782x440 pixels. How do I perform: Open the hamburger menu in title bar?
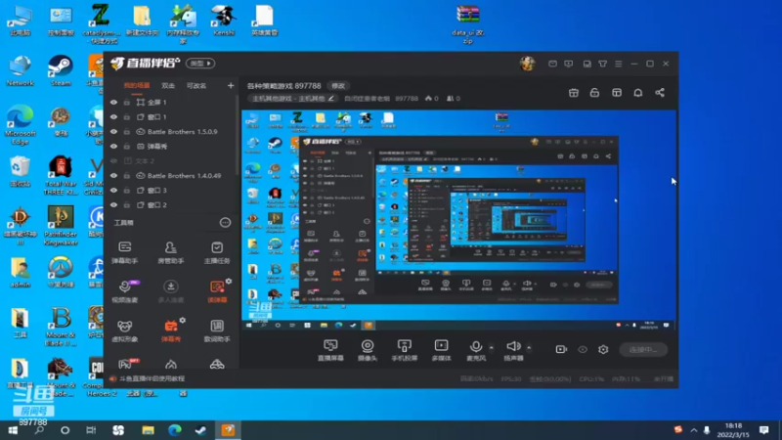(619, 64)
